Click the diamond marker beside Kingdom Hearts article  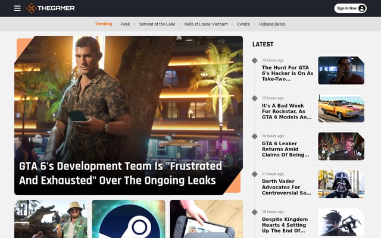(x=254, y=212)
